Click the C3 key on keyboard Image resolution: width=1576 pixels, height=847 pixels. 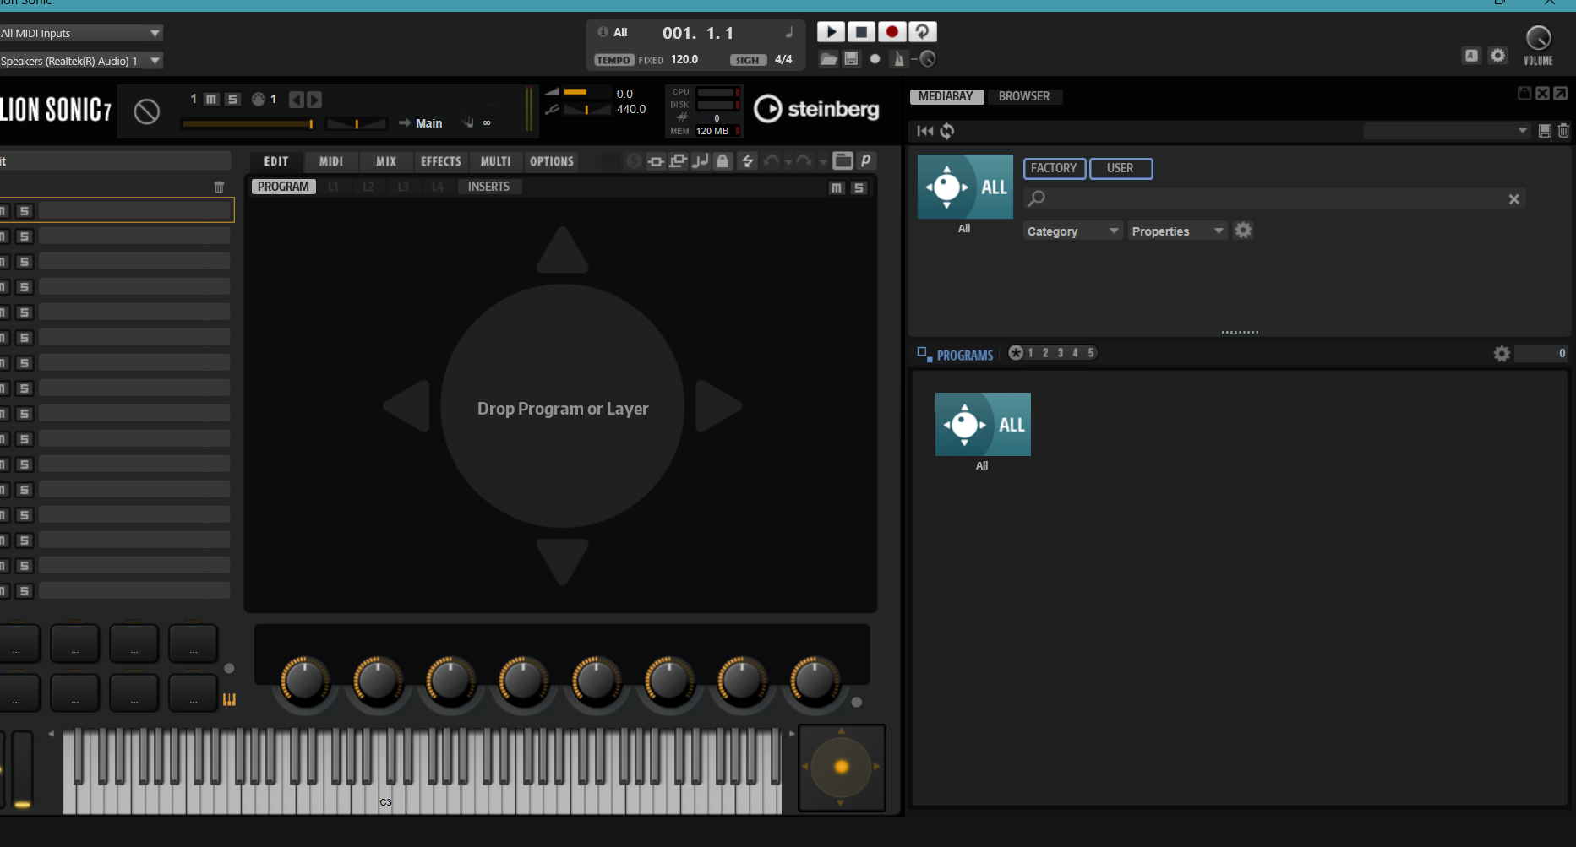(386, 798)
